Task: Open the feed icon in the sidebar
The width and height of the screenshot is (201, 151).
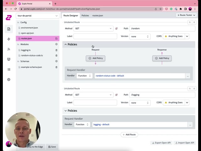Action: [9, 49]
